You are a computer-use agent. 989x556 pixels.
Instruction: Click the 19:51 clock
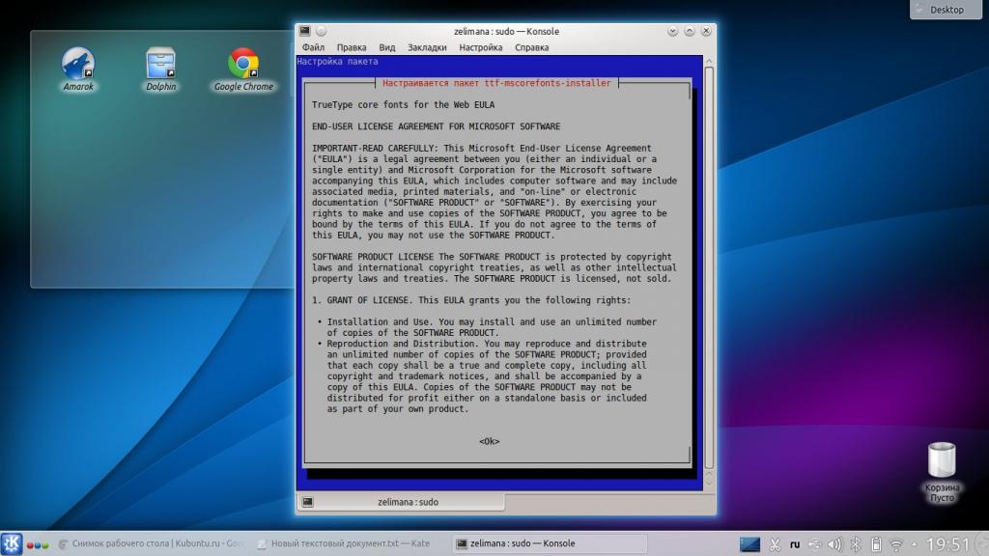coord(947,544)
